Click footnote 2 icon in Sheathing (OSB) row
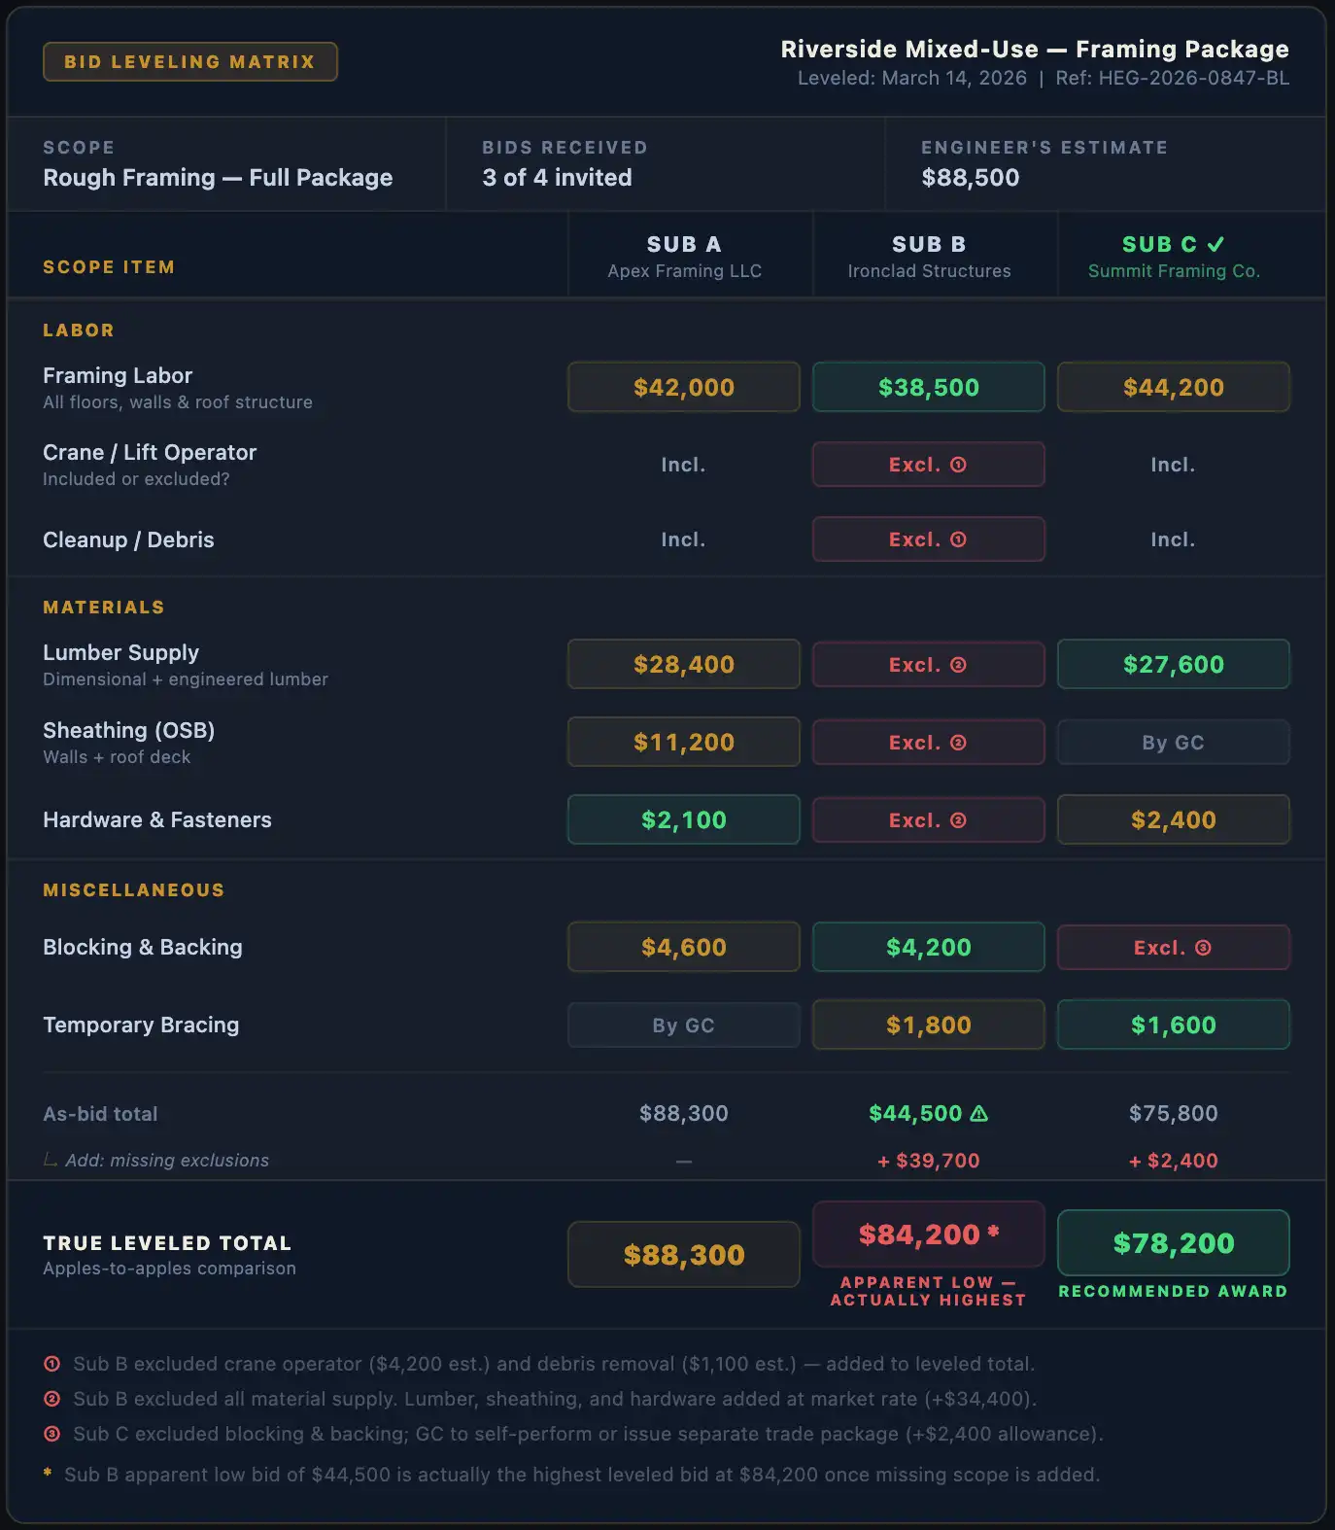Image resolution: width=1335 pixels, height=1530 pixels. 958,743
